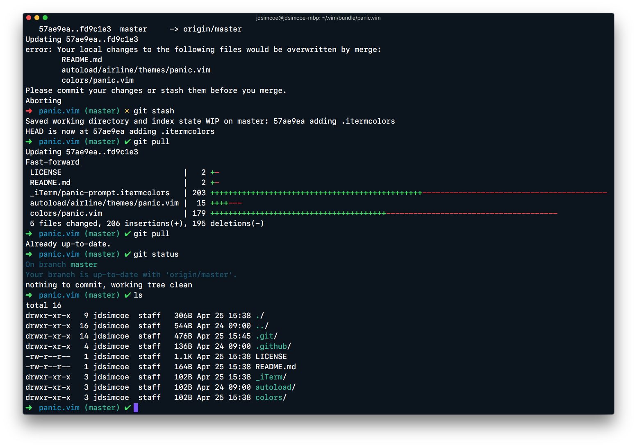Screen dimensions: 637x447
Task: Click the 'colors/' directory entry
Action: (271, 397)
